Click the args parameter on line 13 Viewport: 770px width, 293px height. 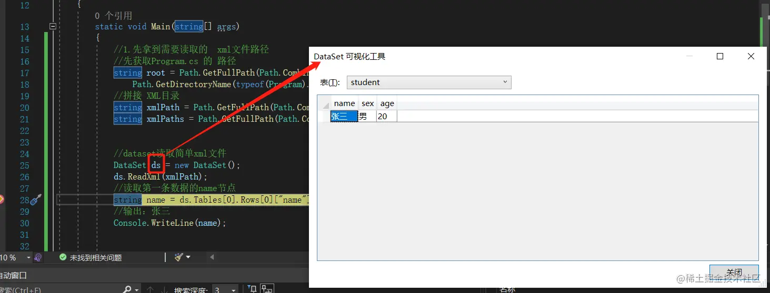click(226, 27)
